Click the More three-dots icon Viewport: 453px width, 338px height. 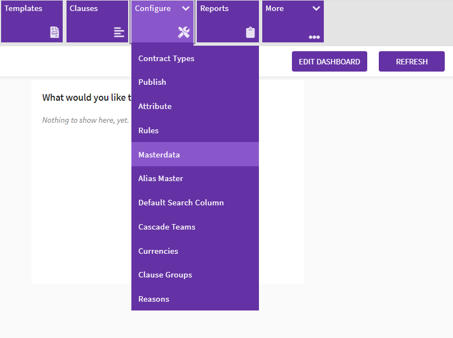pyautogui.click(x=314, y=37)
